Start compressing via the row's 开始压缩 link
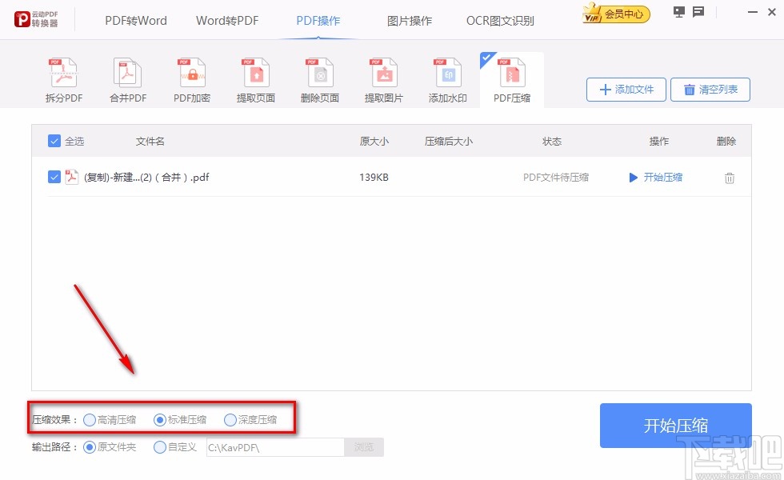Screen dimensions: 784x480 (662, 177)
